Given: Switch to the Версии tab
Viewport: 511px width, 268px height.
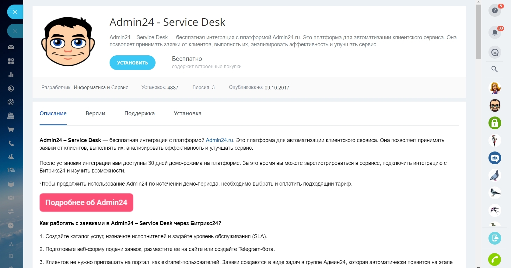Looking at the screenshot, I should coord(95,113).
